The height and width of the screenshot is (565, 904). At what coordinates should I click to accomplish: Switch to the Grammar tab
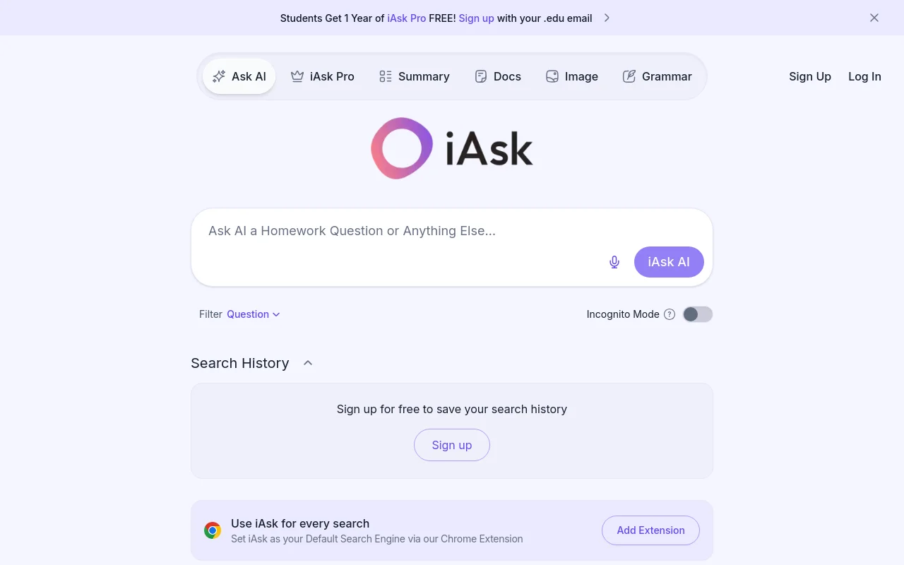(x=658, y=76)
